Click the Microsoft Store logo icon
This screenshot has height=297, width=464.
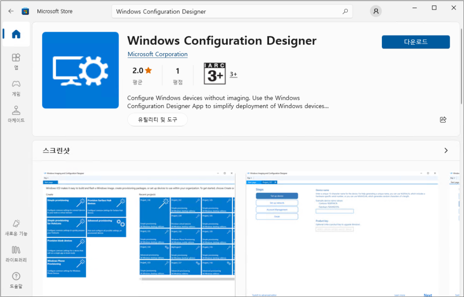25,12
